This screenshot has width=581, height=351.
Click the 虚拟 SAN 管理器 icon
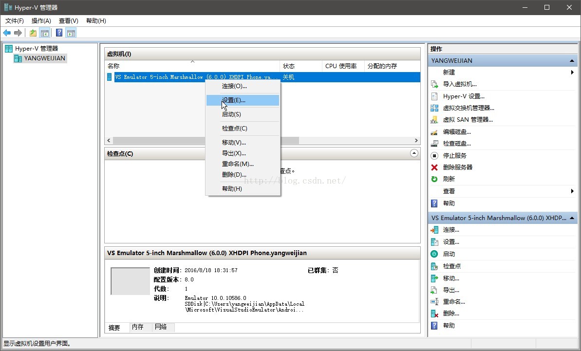coord(434,120)
